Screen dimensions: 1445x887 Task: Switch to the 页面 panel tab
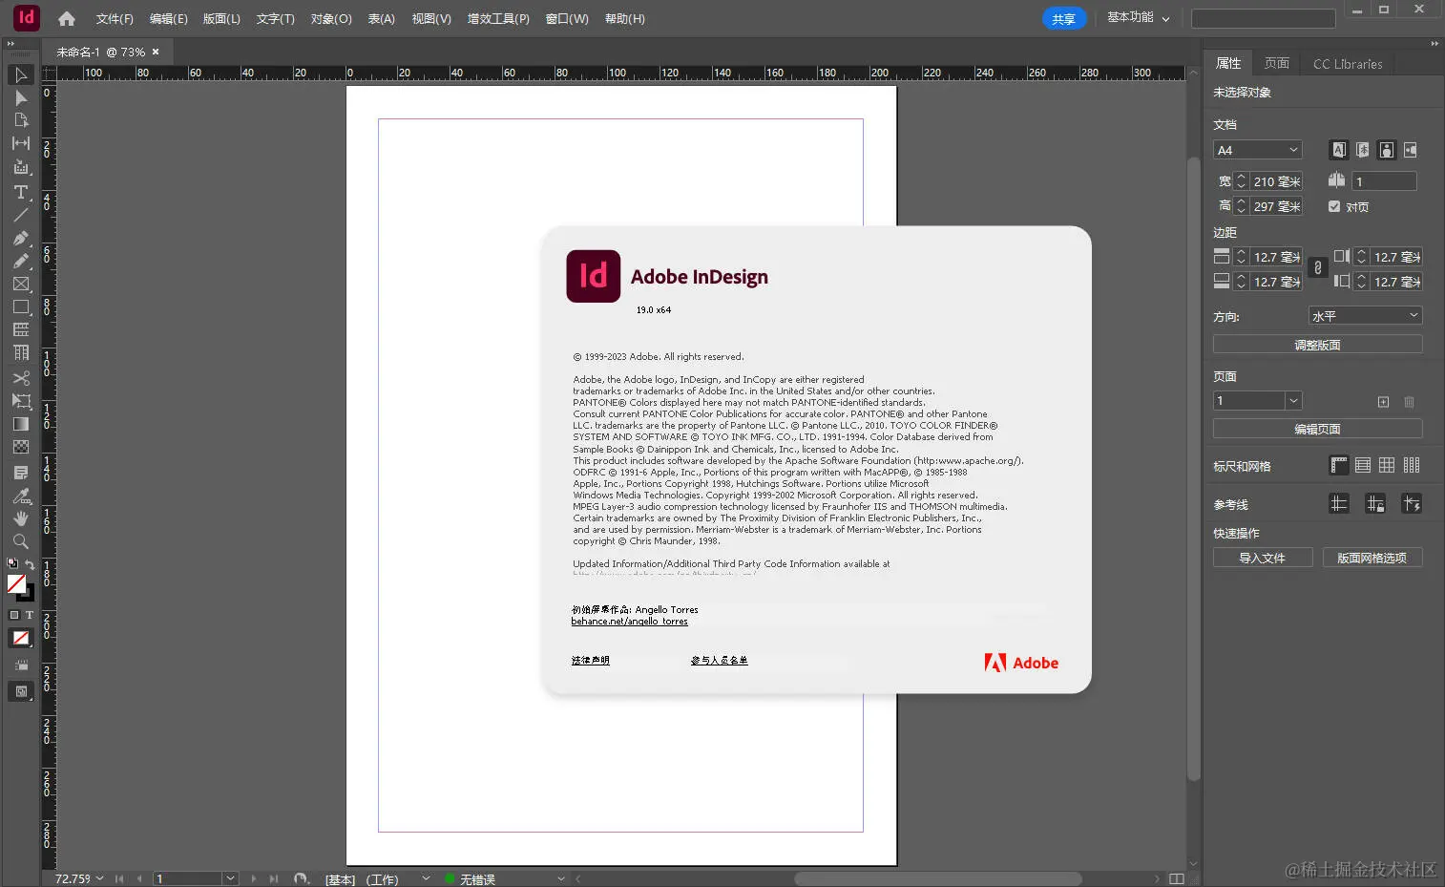pyautogui.click(x=1276, y=63)
